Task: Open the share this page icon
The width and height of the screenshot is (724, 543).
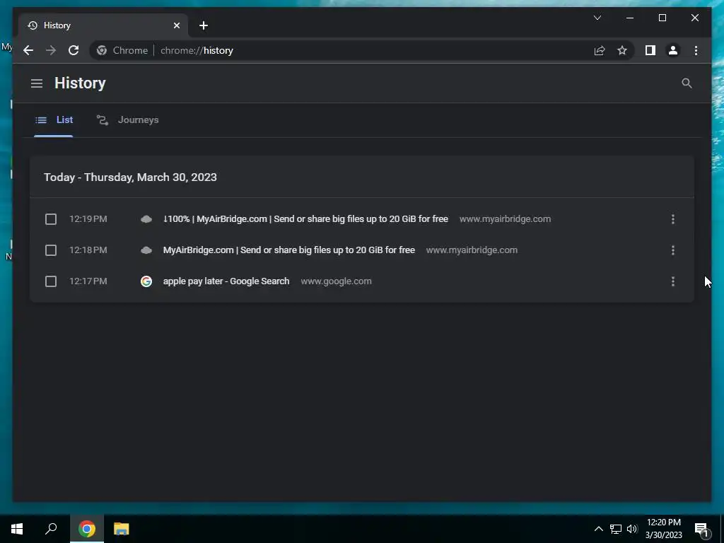Action: pyautogui.click(x=600, y=50)
